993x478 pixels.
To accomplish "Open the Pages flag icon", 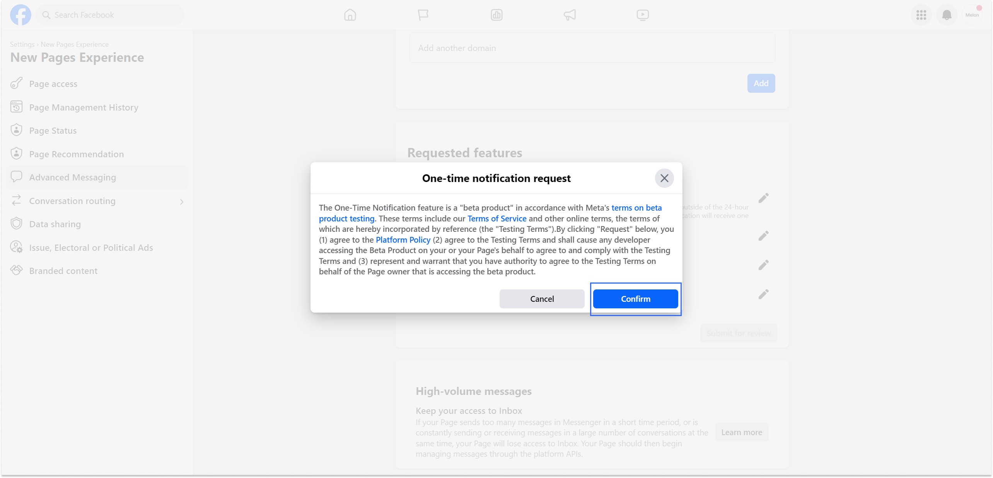I will 423,15.
